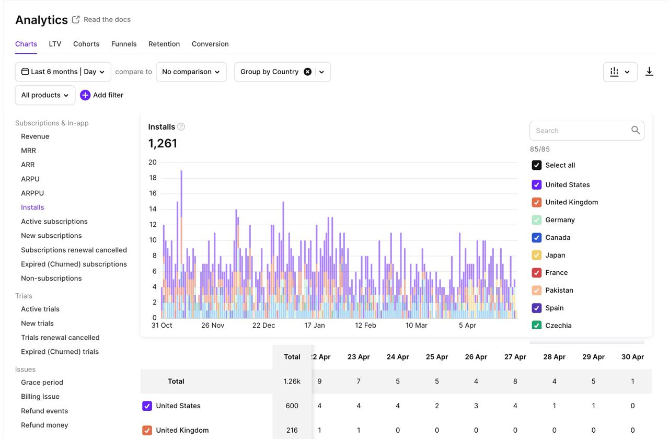Screen dimensions: 669x439
Task: Click the calendar icon in the date range selector
Action: [25, 71]
